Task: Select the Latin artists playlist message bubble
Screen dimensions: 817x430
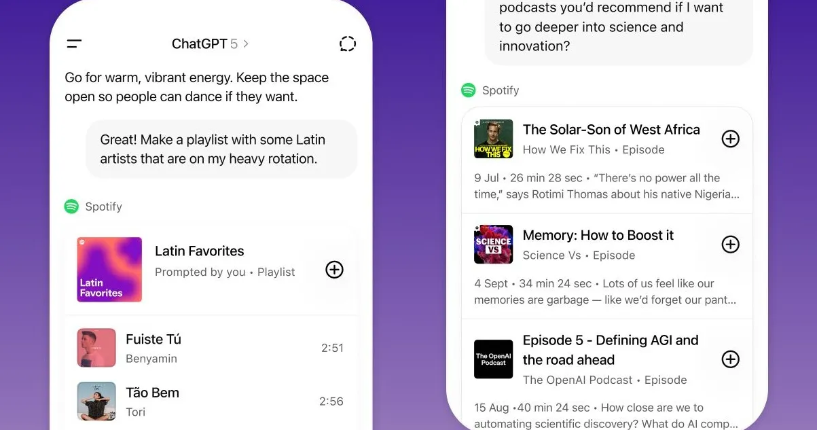Action: click(221, 149)
